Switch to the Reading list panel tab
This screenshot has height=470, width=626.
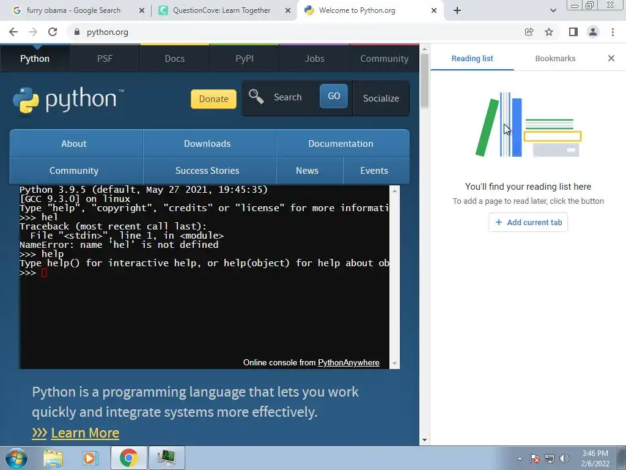[473, 58]
